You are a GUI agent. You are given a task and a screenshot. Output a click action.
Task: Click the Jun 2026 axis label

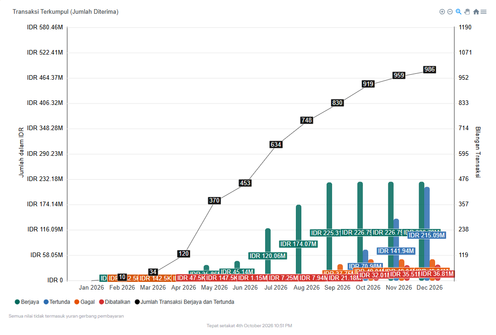[245, 287]
